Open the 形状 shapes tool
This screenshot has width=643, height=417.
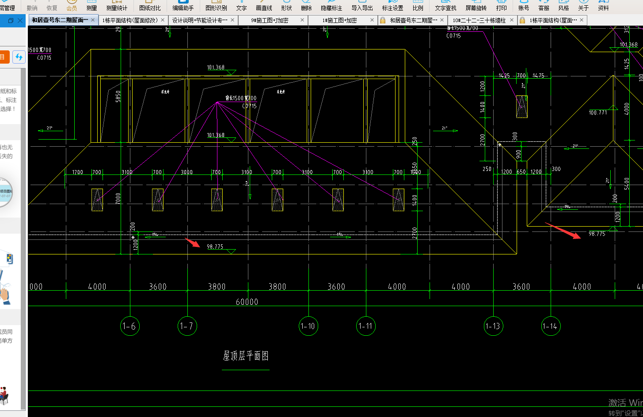tap(286, 6)
